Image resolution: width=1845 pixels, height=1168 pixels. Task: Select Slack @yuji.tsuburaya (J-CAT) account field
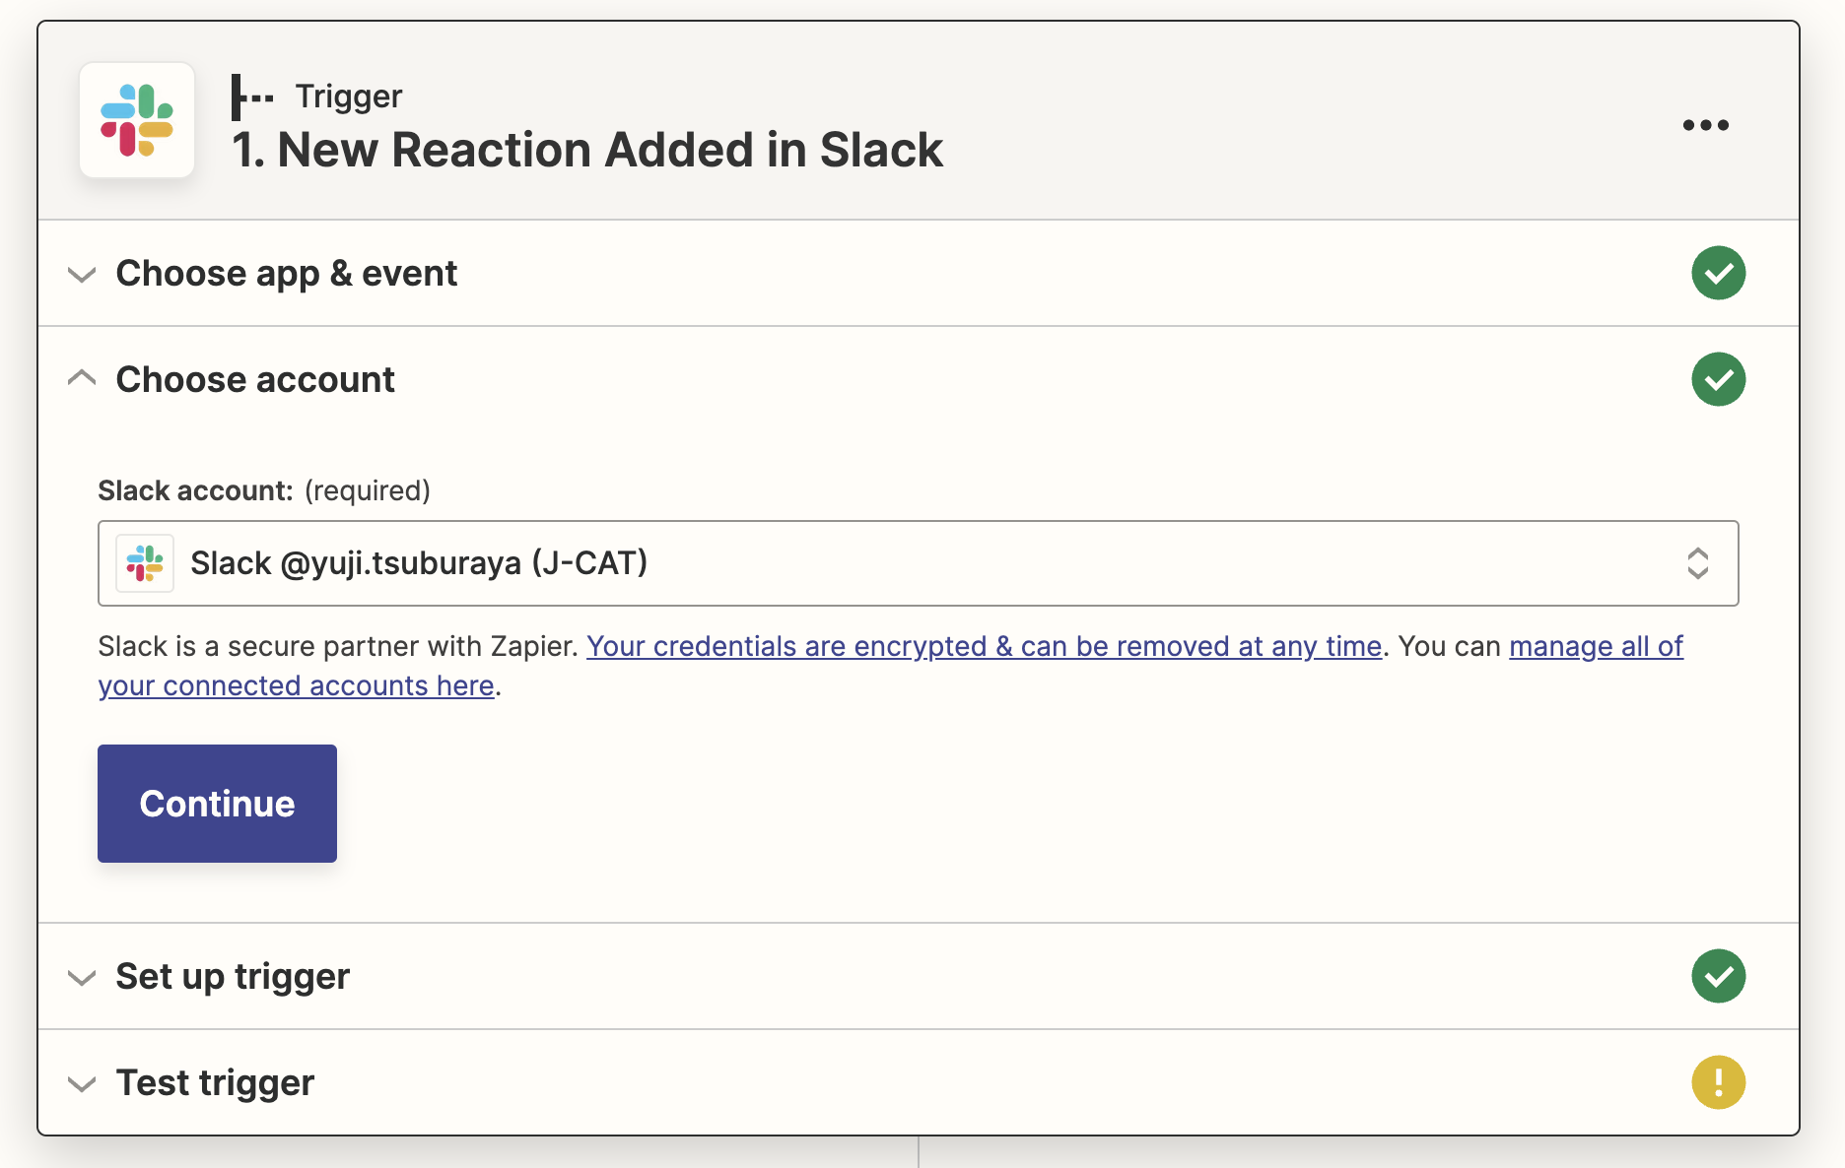[919, 563]
